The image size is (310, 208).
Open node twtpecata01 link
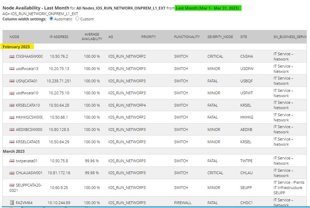(x=27, y=161)
